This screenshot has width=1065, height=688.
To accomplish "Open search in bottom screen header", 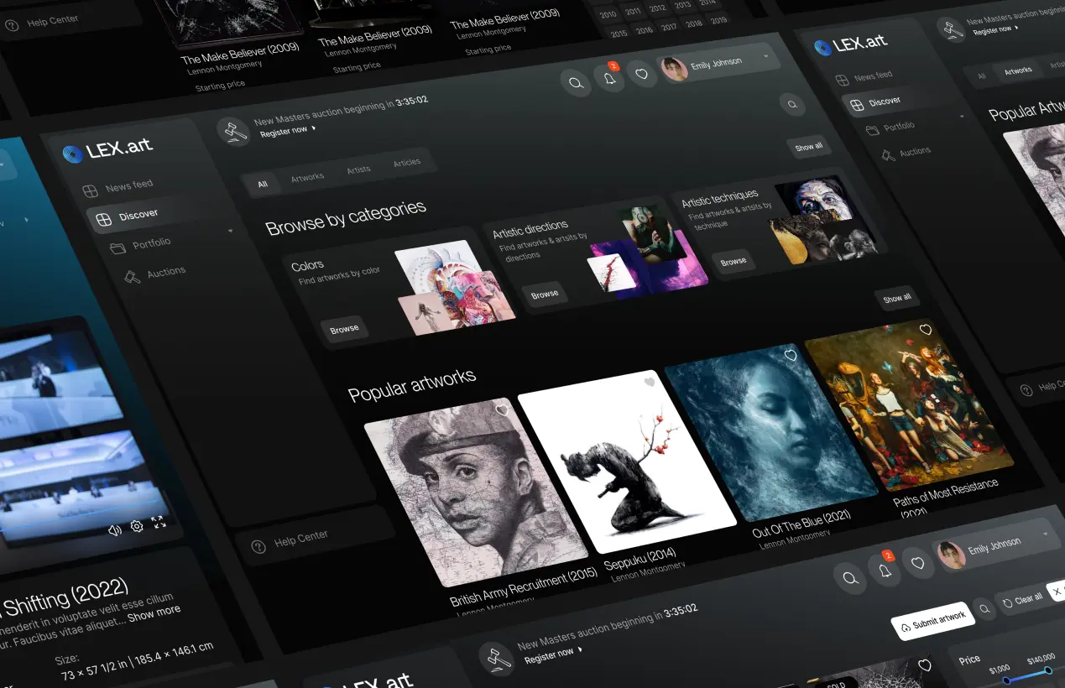I will 850,578.
